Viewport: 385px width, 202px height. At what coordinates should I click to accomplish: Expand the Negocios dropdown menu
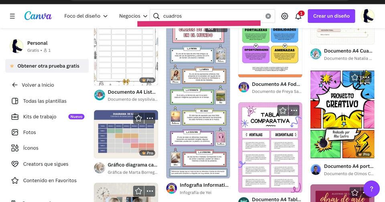tap(133, 16)
